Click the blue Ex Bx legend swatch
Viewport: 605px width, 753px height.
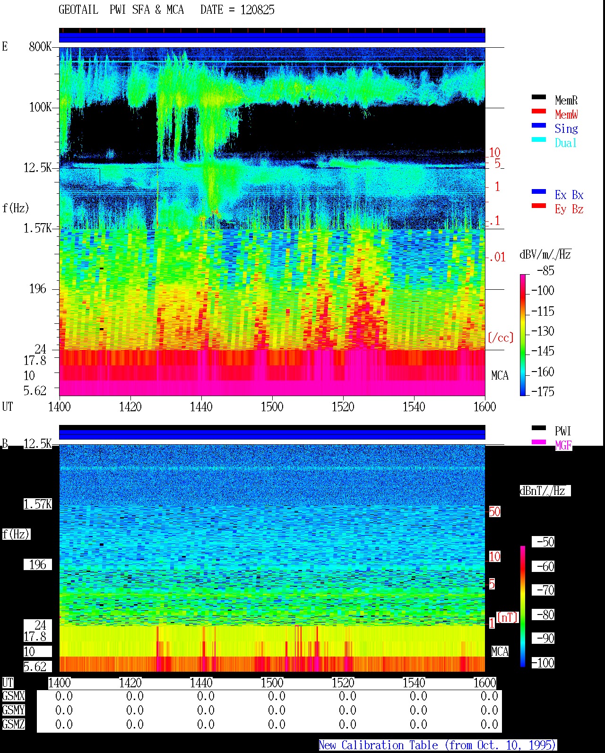[538, 191]
